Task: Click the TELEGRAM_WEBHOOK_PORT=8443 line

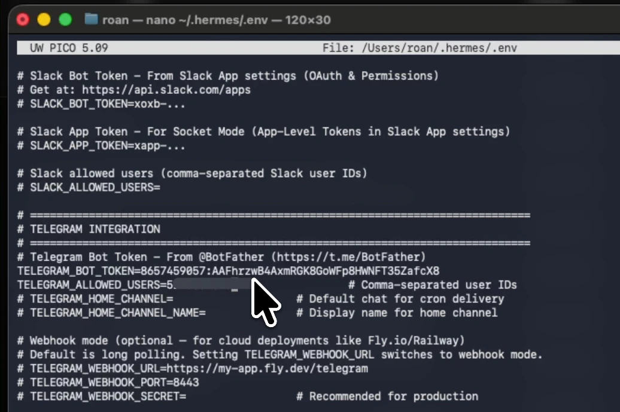Action: (x=108, y=382)
